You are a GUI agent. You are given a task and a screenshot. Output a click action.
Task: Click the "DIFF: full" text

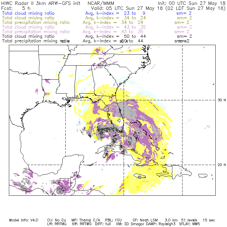click(103, 224)
